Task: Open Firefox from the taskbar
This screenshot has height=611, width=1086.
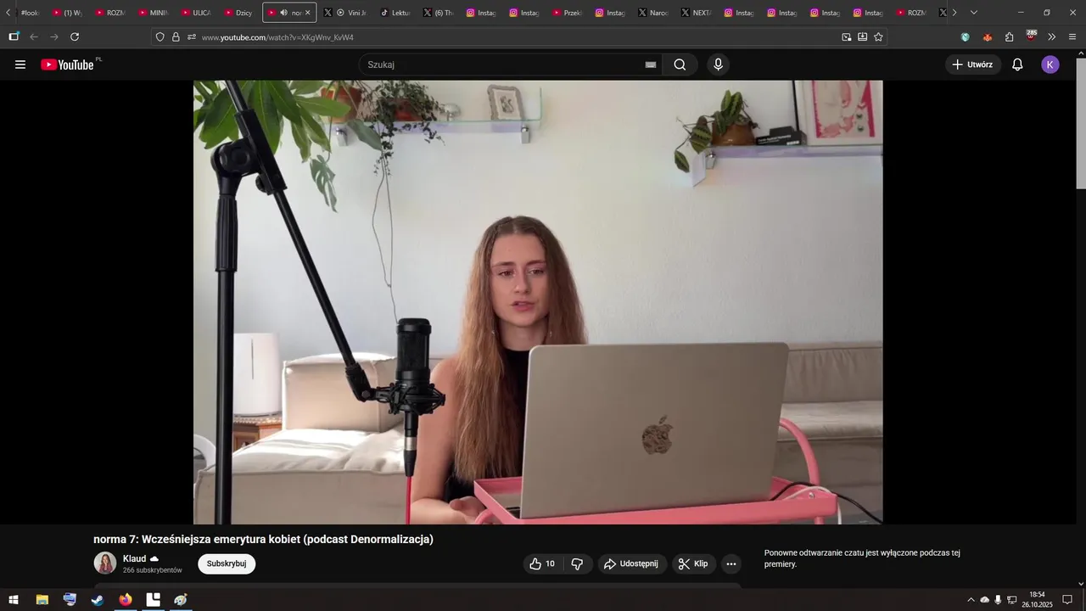Action: (126, 600)
